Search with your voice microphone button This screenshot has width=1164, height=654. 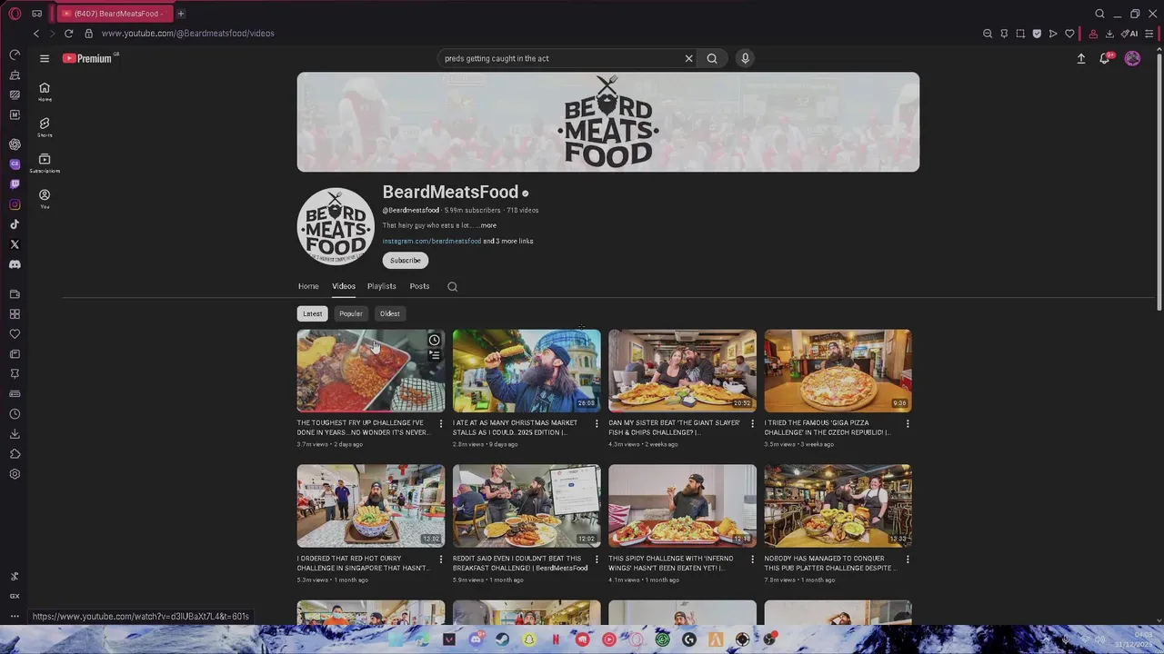coord(745,58)
